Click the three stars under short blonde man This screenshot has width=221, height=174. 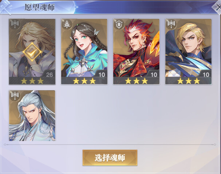point(189,81)
